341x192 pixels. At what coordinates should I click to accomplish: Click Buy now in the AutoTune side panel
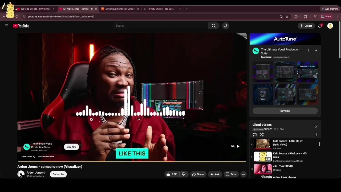285,111
